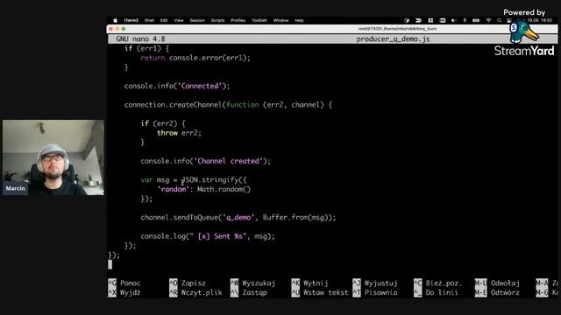Click the ^\ Zastąp replace shortcut
This screenshot has height=315, width=561.
point(249,292)
